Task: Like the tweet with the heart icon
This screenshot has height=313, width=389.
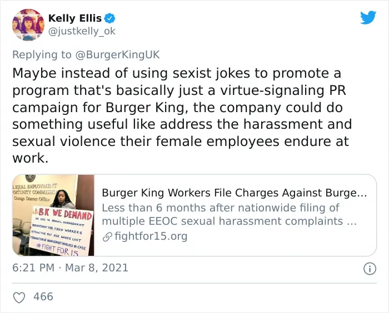Action: pos(19,297)
